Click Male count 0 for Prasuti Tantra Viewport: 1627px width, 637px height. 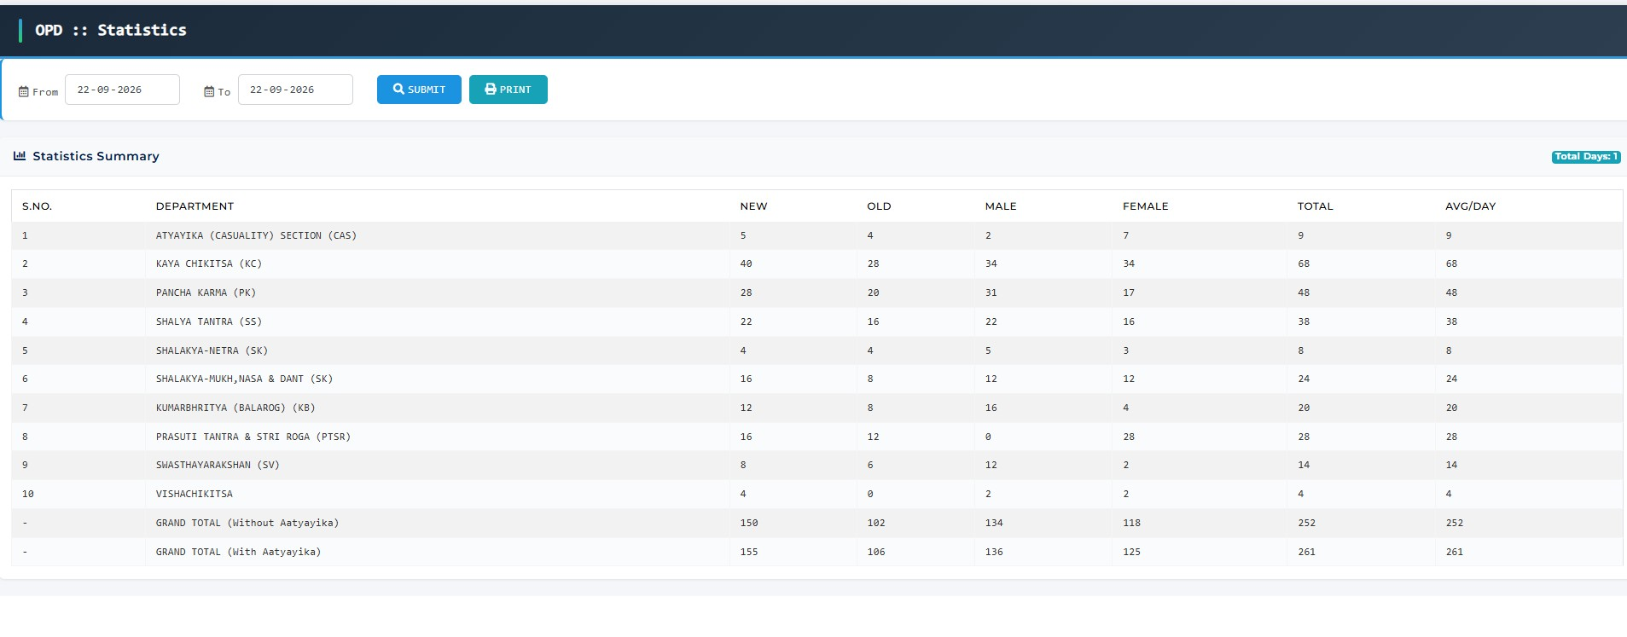click(988, 437)
